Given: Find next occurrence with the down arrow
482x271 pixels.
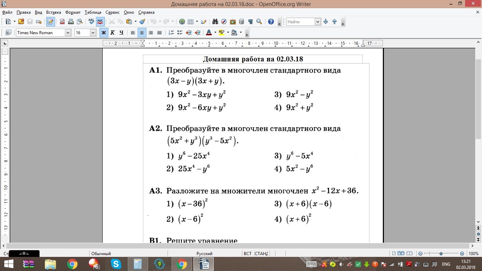Looking at the screenshot, I should coord(326,22).
